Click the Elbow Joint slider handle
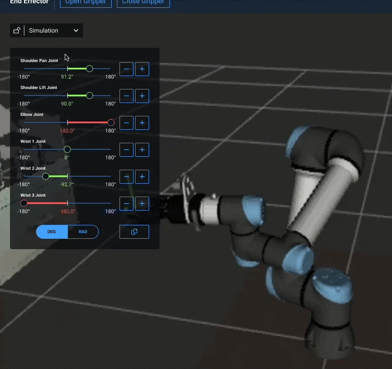 tap(111, 122)
